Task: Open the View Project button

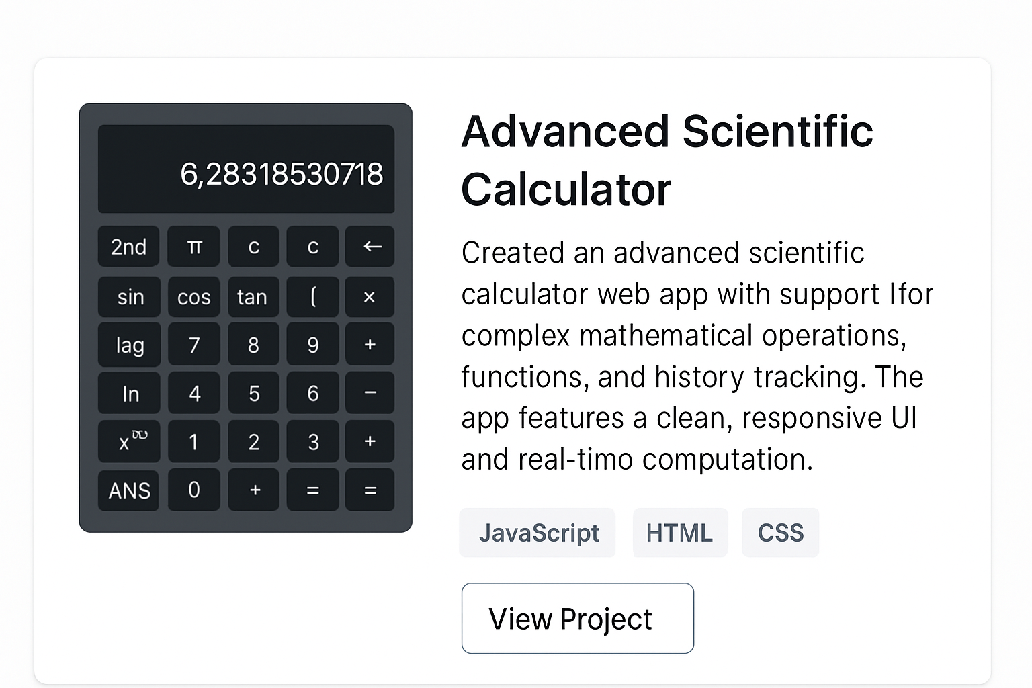Action: [577, 618]
